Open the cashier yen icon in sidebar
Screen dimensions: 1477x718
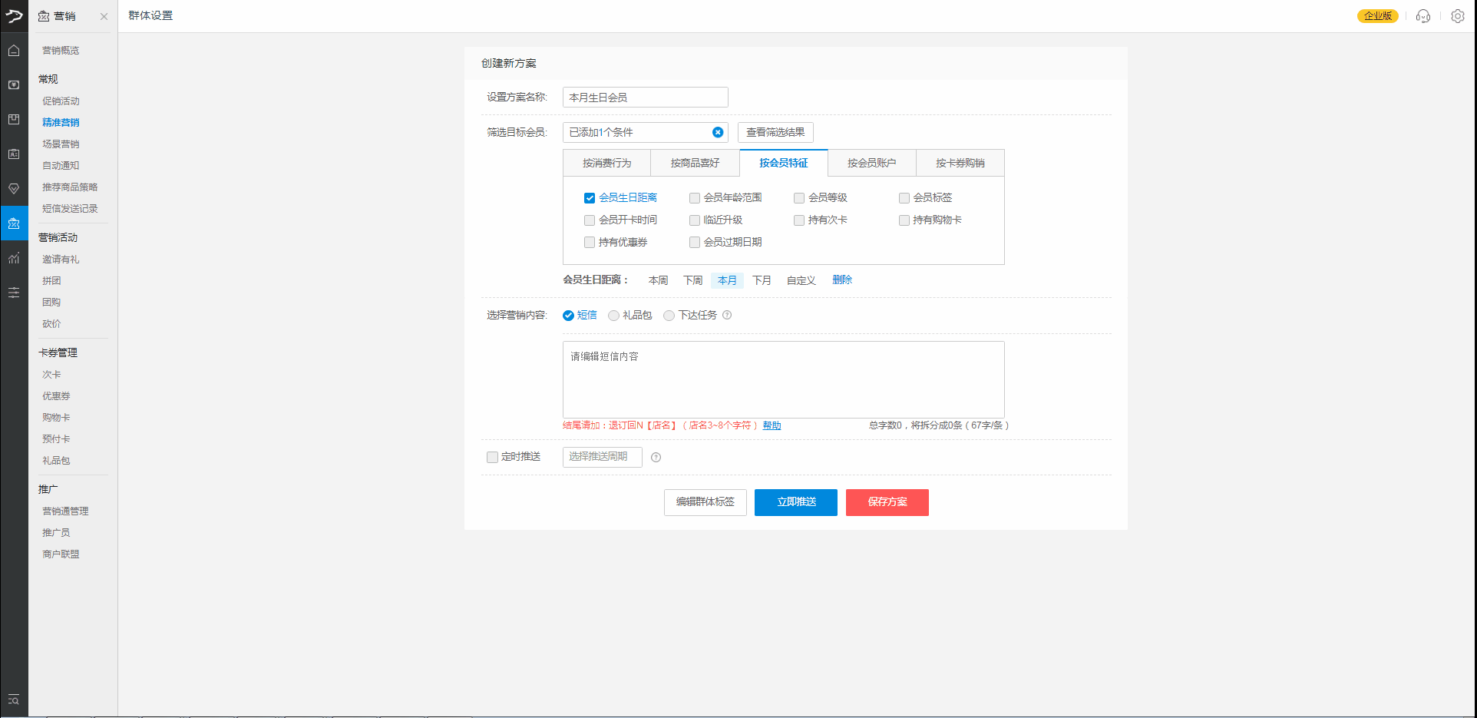coord(14,85)
